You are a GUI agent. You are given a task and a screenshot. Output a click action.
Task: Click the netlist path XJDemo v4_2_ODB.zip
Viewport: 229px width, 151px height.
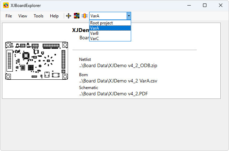pos(118,65)
